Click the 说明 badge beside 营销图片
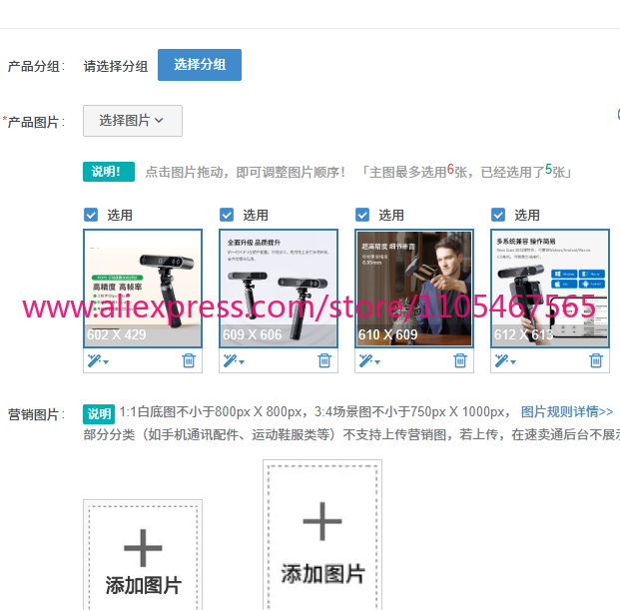620x610 pixels. 99,414
